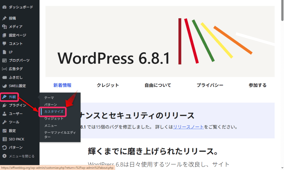
Task: Switch to the 自由について tab
Action: (x=158, y=85)
